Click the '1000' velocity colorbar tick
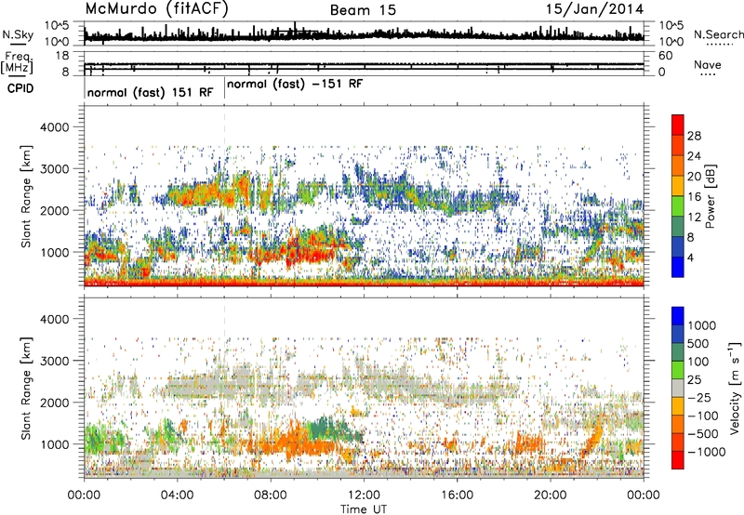The image size is (744, 515). click(x=701, y=325)
